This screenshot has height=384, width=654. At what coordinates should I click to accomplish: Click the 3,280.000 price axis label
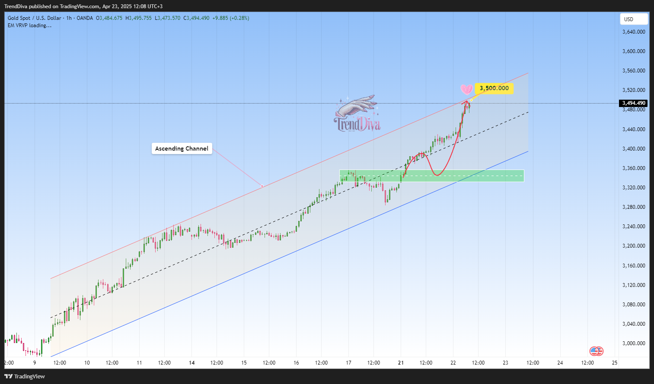634,207
